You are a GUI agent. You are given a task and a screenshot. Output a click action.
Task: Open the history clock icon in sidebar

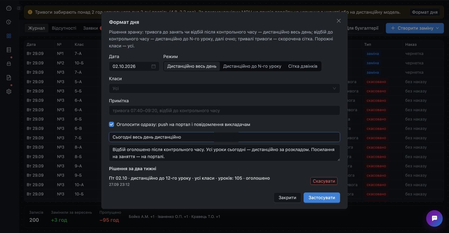[9, 22]
